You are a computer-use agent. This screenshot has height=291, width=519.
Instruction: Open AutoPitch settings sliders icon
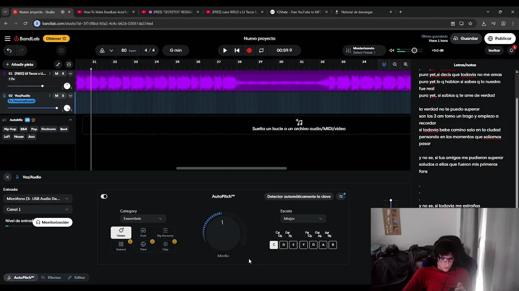pyautogui.click(x=341, y=196)
